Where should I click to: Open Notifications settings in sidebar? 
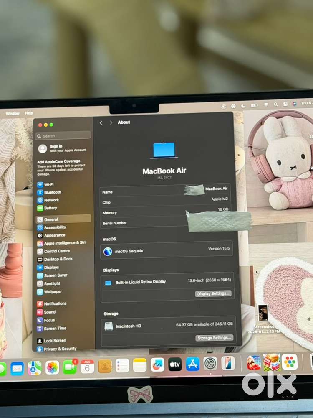click(x=52, y=303)
